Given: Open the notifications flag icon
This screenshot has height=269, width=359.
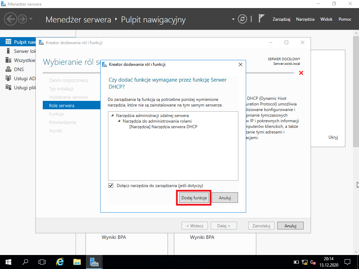Looking at the screenshot, I should pyautogui.click(x=261, y=18).
